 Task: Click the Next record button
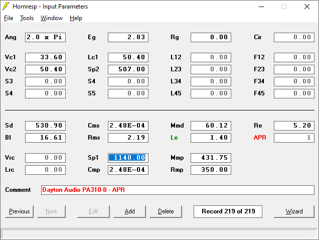click(x=51, y=211)
